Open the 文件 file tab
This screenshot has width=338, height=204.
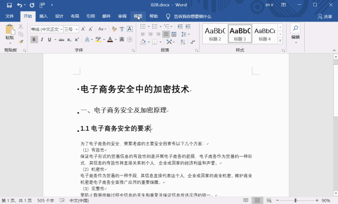tap(10, 16)
